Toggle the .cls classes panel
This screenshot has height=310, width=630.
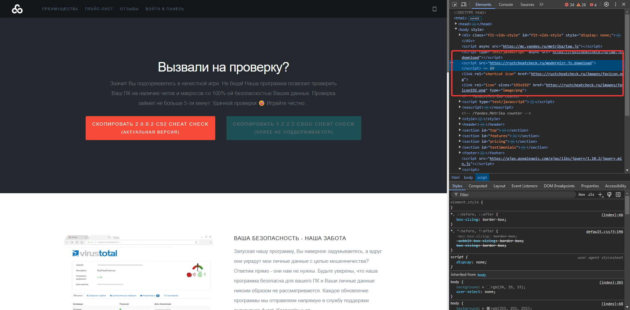click(x=591, y=195)
